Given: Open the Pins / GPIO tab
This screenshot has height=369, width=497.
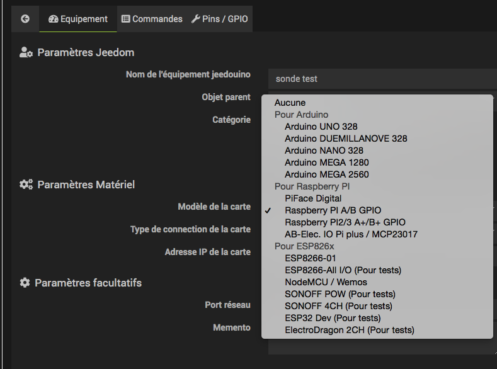Looking at the screenshot, I should tap(219, 19).
